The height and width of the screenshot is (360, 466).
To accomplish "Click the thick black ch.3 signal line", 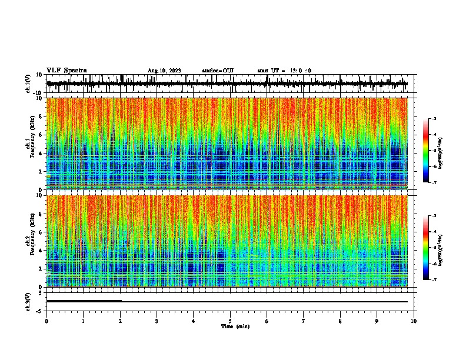I will 84,301.
